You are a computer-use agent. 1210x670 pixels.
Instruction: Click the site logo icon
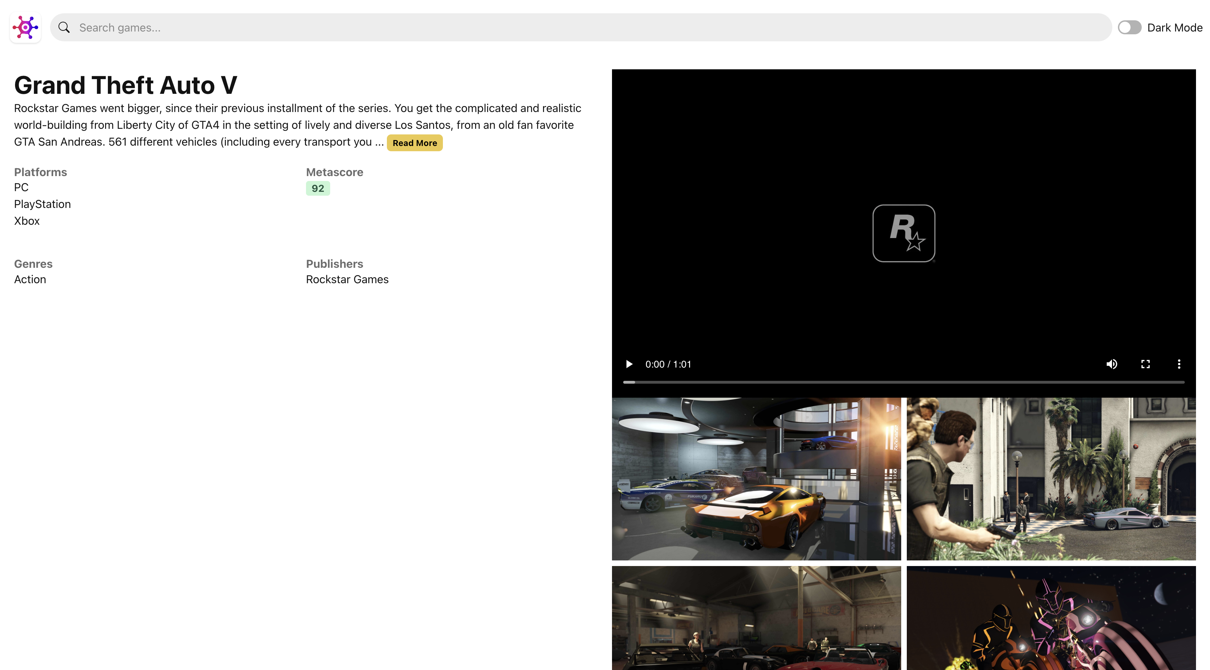[25, 27]
